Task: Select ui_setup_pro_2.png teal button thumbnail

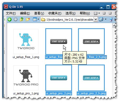Action: pos(59,78)
